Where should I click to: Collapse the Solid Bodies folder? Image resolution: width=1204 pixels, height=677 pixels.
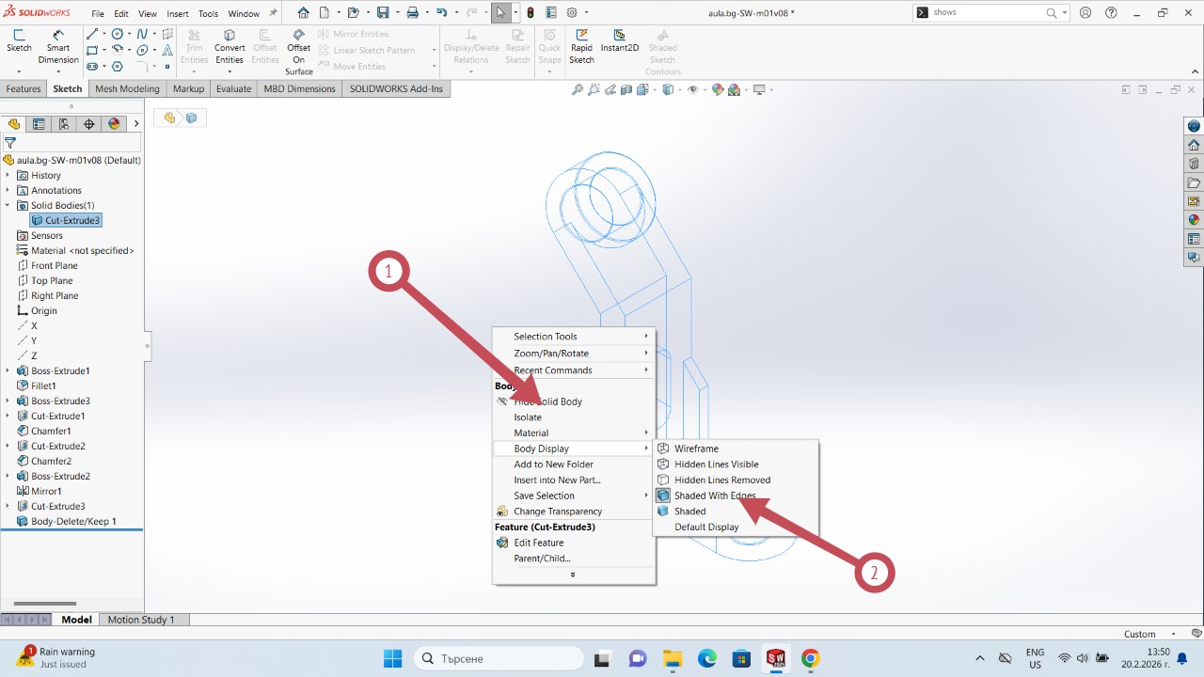coord(8,206)
